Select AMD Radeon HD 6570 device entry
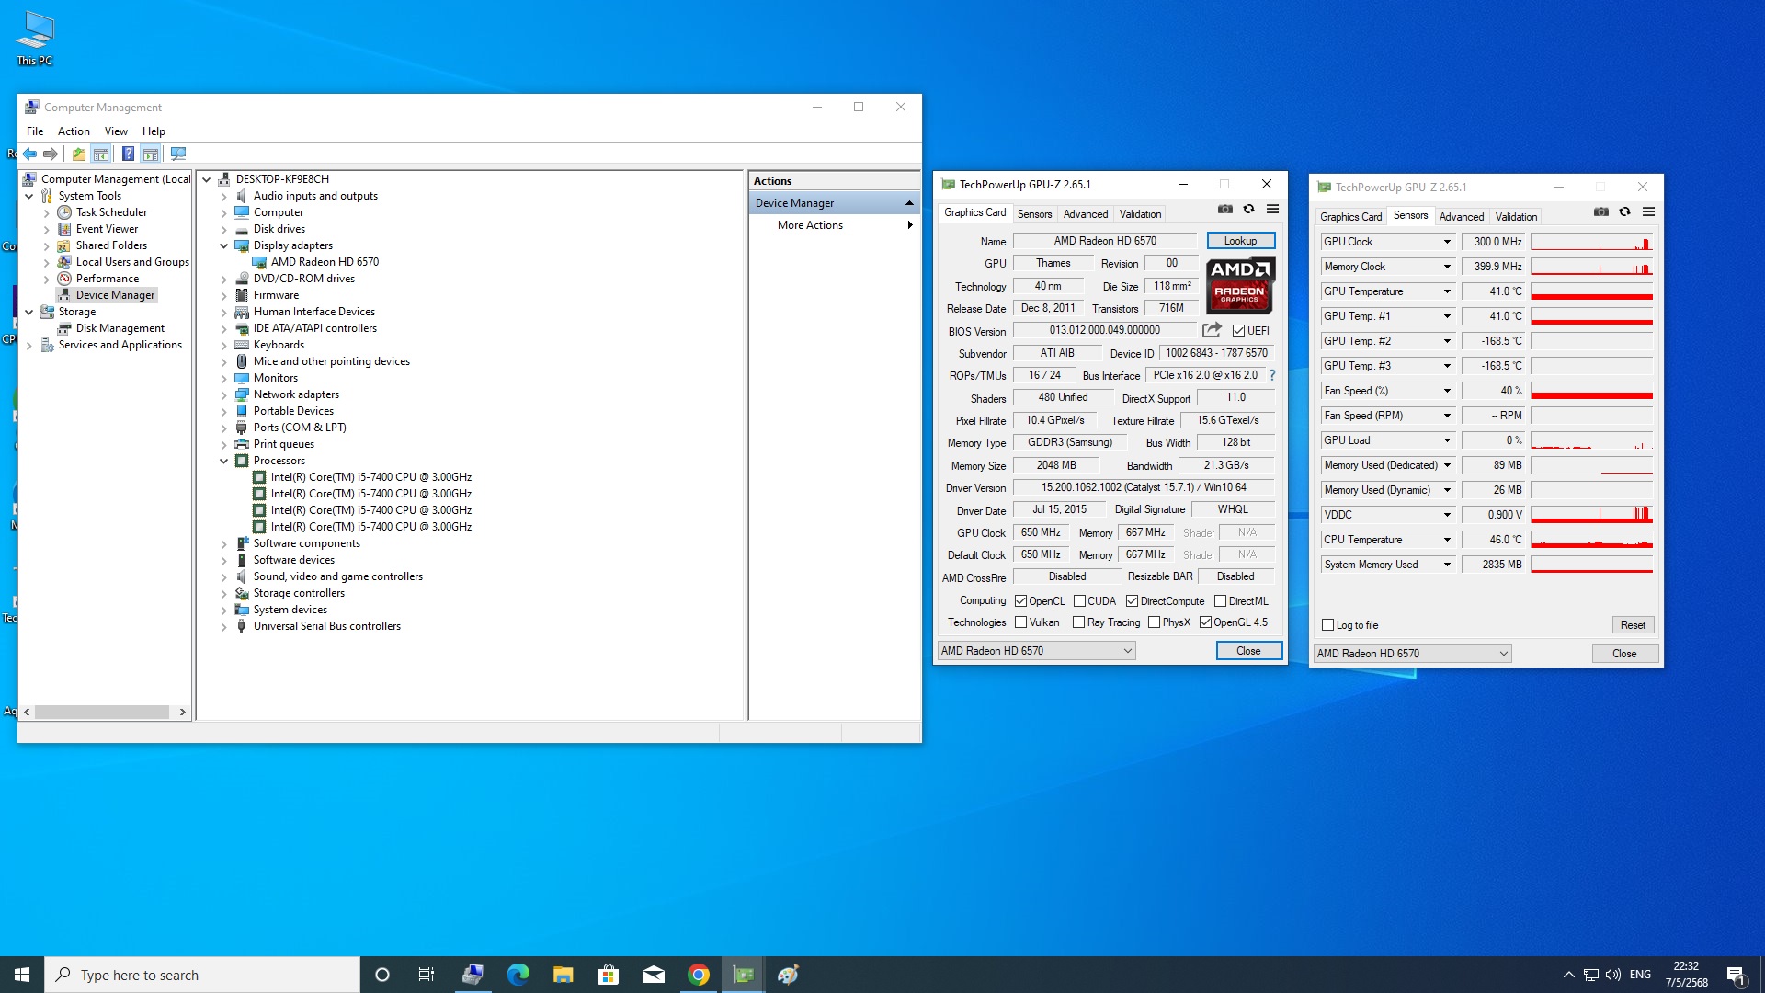This screenshot has width=1765, height=993. click(x=325, y=262)
